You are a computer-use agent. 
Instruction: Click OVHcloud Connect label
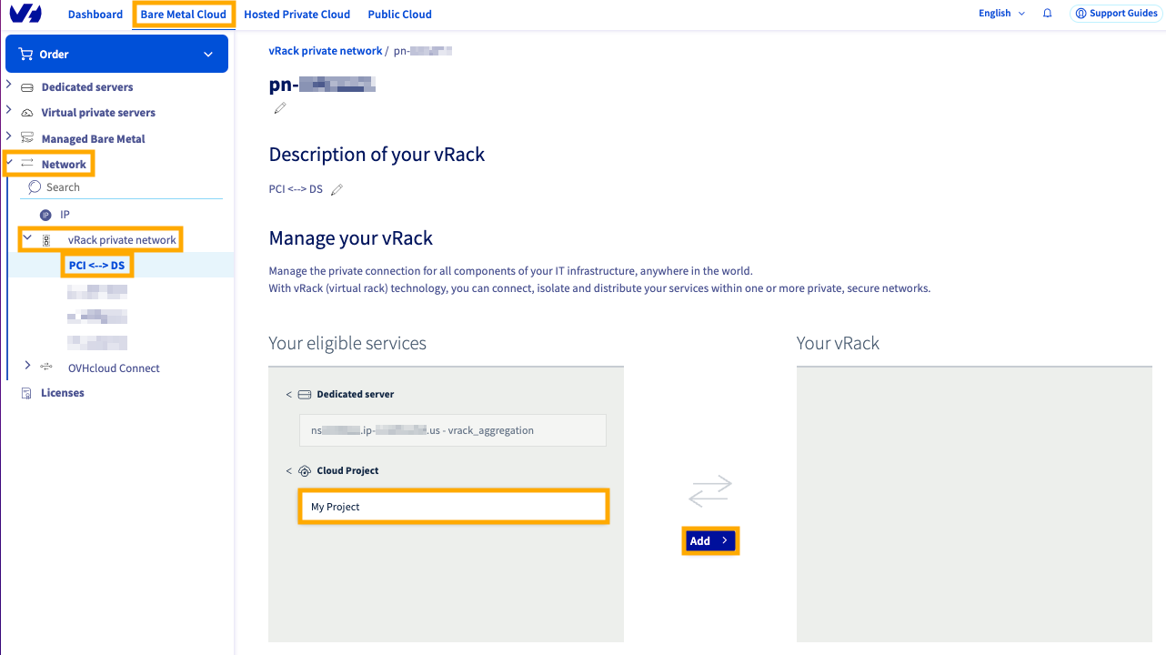pyautogui.click(x=114, y=368)
